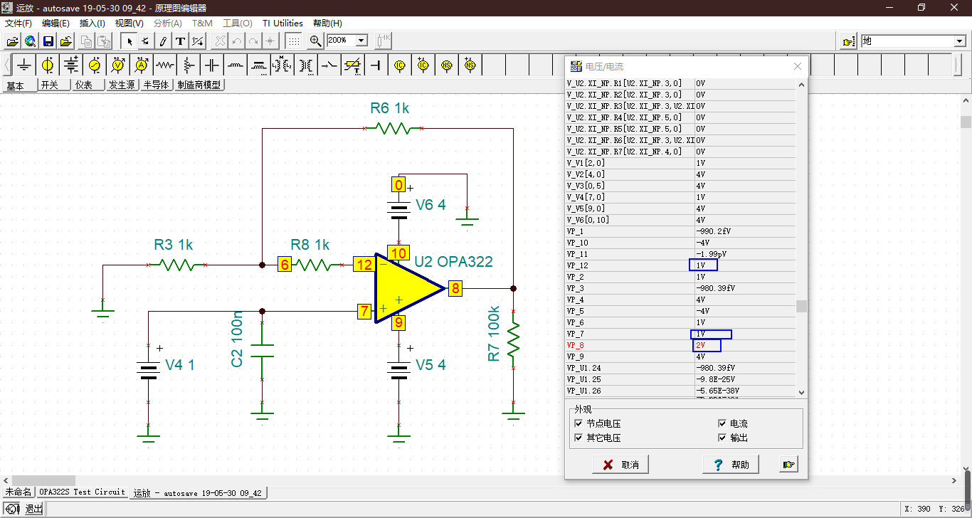Choose the pencil draw wire tool
Screen dimensions: 972x518
tap(163, 41)
